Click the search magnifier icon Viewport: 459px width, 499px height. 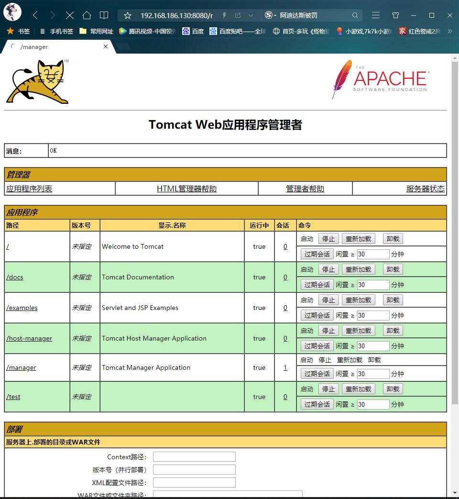(x=355, y=15)
